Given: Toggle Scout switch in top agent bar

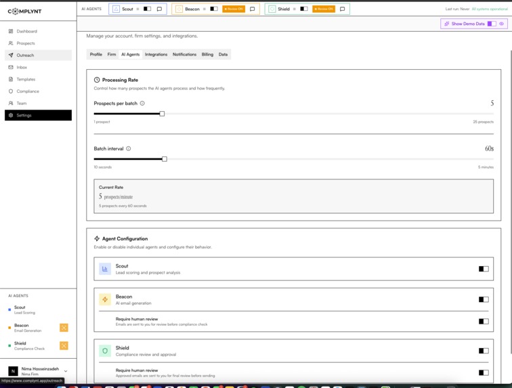Looking at the screenshot, I should pyautogui.click(x=147, y=9).
